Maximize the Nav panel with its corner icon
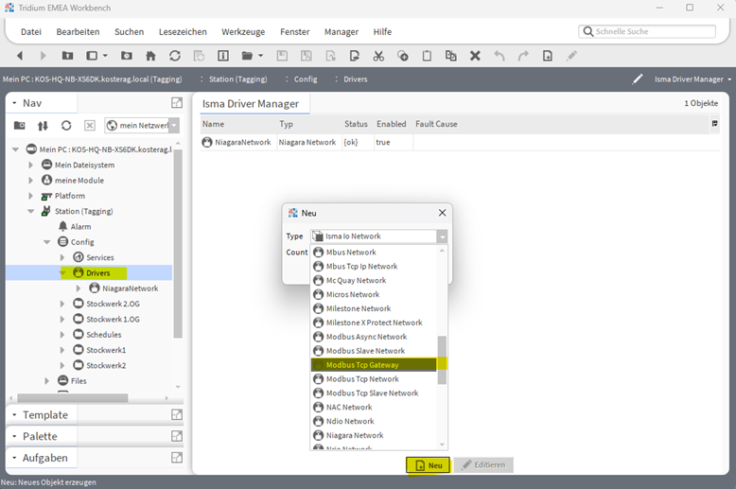 (177, 103)
